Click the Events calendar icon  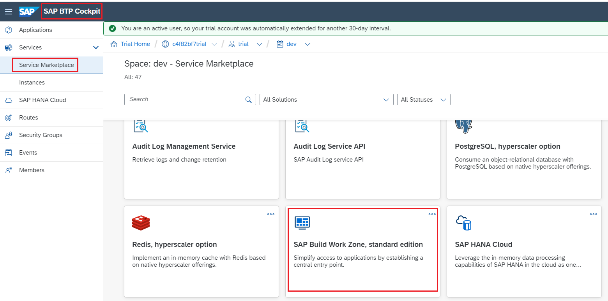9,153
